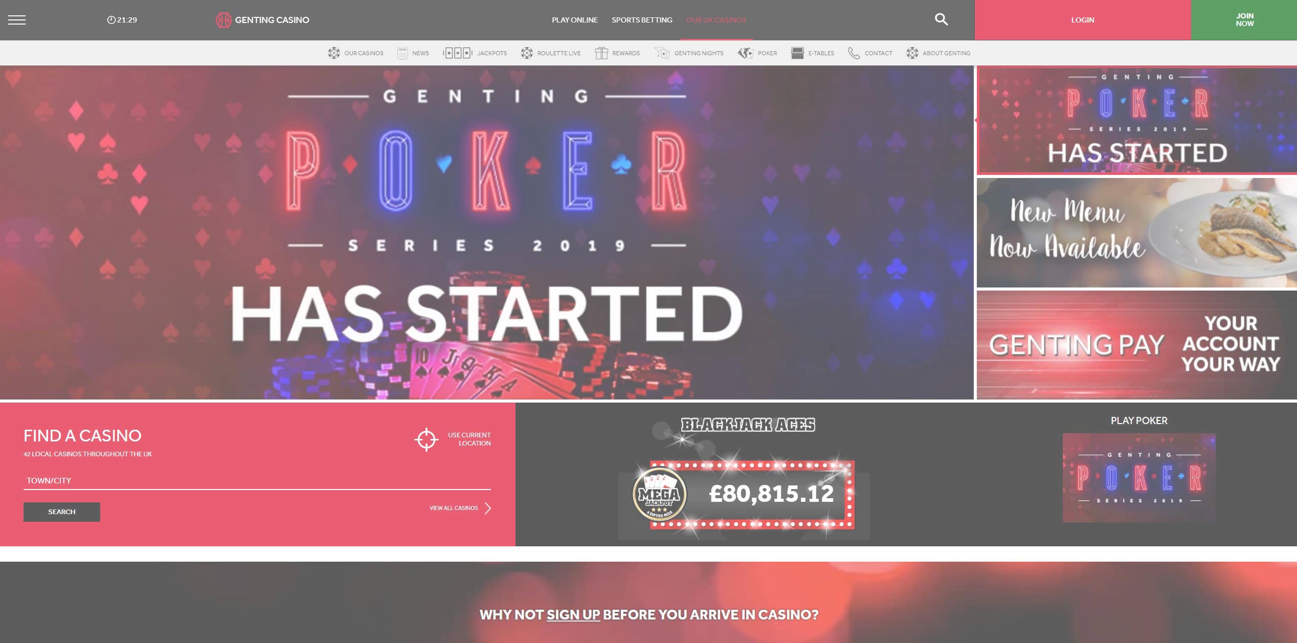Screen dimensions: 1297x643
Task: Click the search magnifier icon
Action: coord(941,19)
